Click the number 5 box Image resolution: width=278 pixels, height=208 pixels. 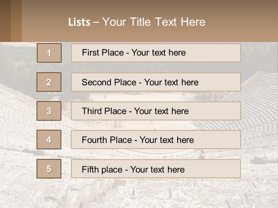pos(49,169)
